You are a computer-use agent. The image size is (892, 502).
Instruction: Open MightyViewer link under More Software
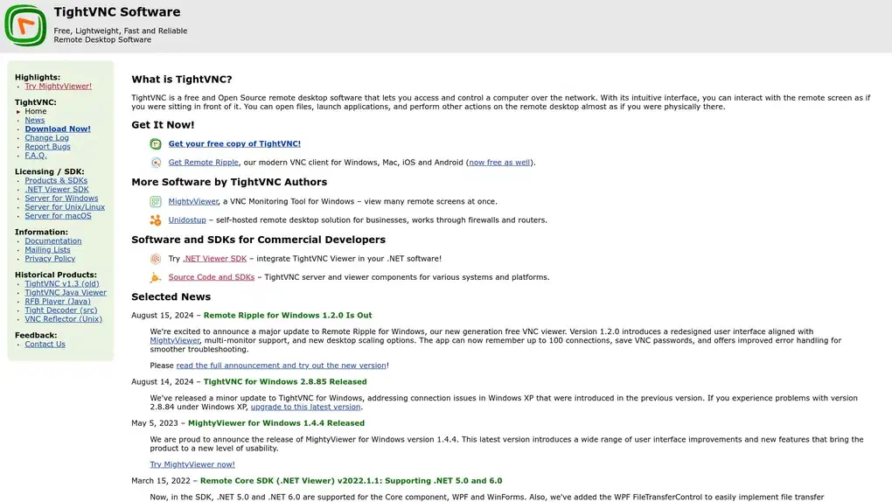click(193, 201)
